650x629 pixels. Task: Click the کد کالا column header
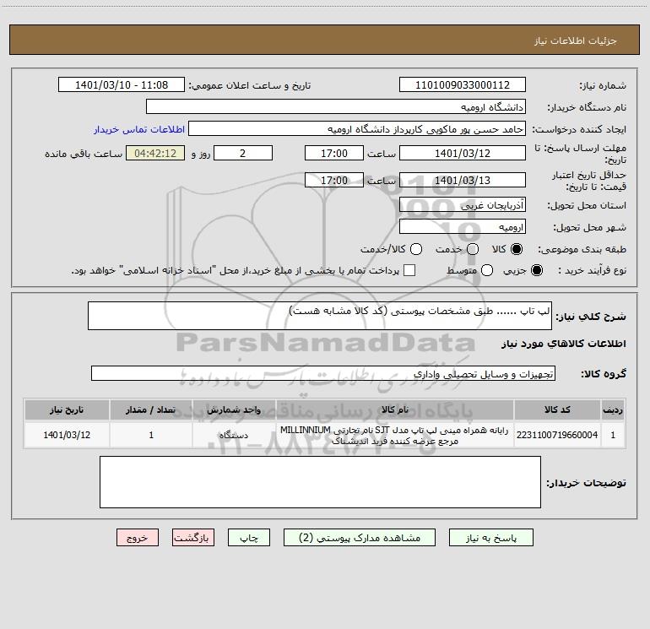click(x=557, y=410)
